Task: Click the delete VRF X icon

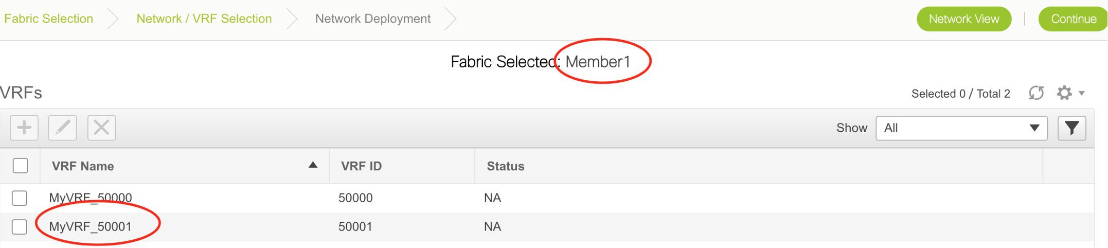Action: (x=101, y=128)
